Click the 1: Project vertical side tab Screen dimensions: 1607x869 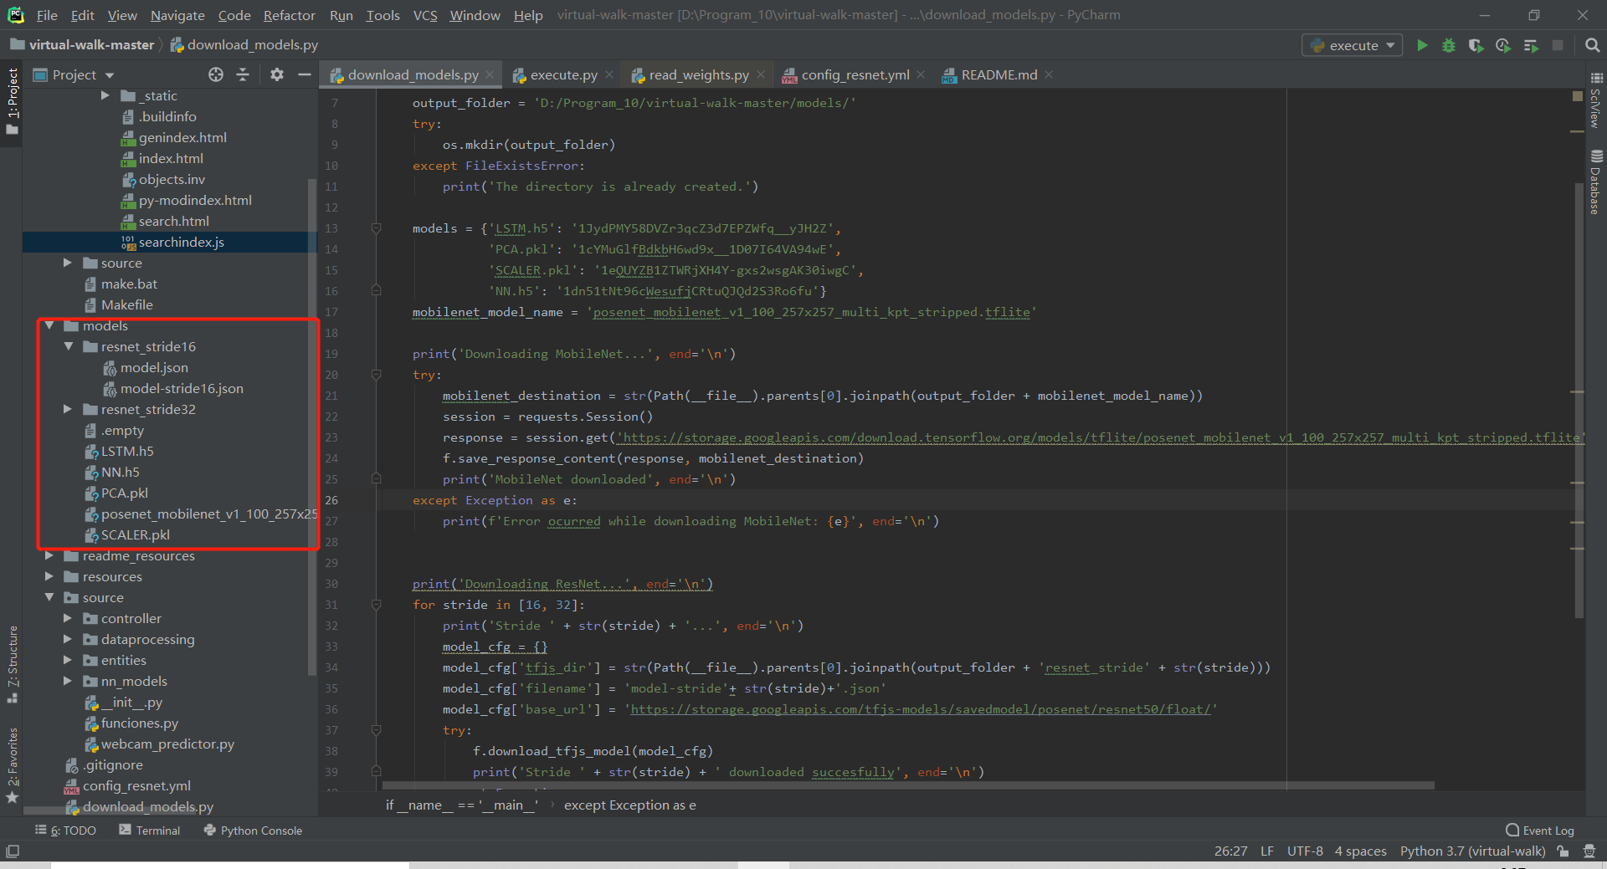click(x=12, y=101)
